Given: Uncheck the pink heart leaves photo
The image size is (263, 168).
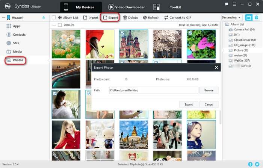Looking at the screenshot, I should (190, 33).
